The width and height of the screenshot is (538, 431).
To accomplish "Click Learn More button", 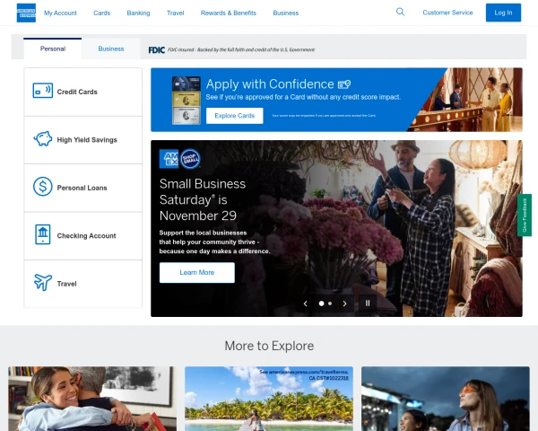I will (197, 273).
